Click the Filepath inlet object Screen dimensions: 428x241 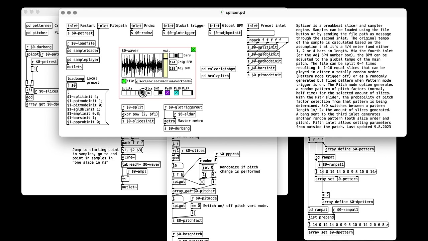103,26
